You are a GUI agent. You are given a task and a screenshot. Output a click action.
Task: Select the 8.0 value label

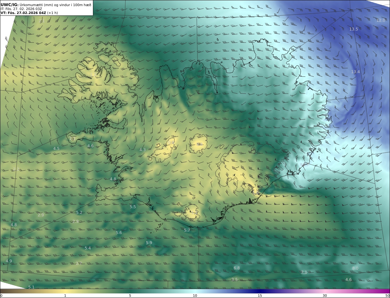point(355,268)
